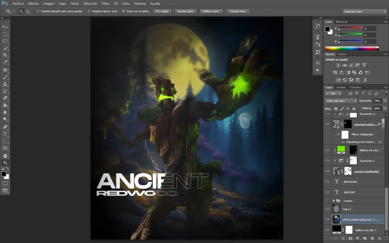Open the Character panel icon
The image size is (389, 243).
tap(318, 63)
